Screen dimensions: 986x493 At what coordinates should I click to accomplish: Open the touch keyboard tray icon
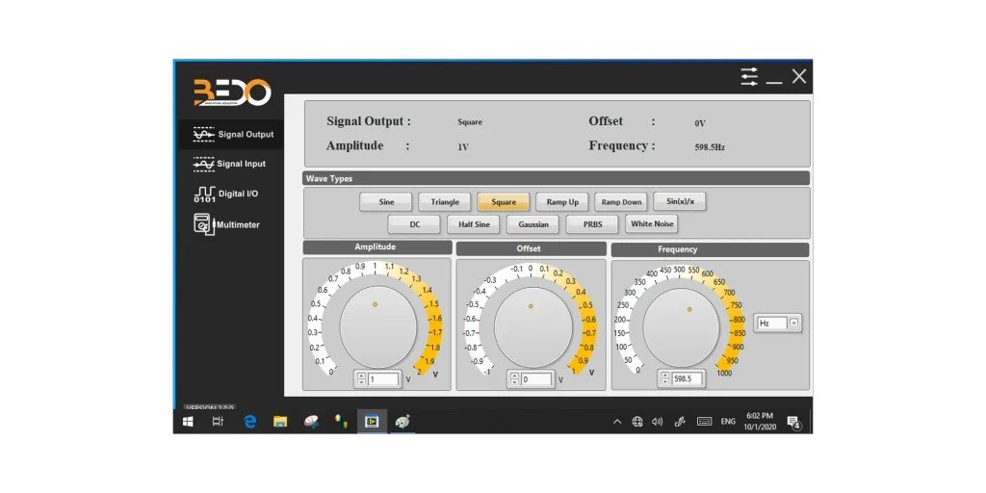click(704, 422)
